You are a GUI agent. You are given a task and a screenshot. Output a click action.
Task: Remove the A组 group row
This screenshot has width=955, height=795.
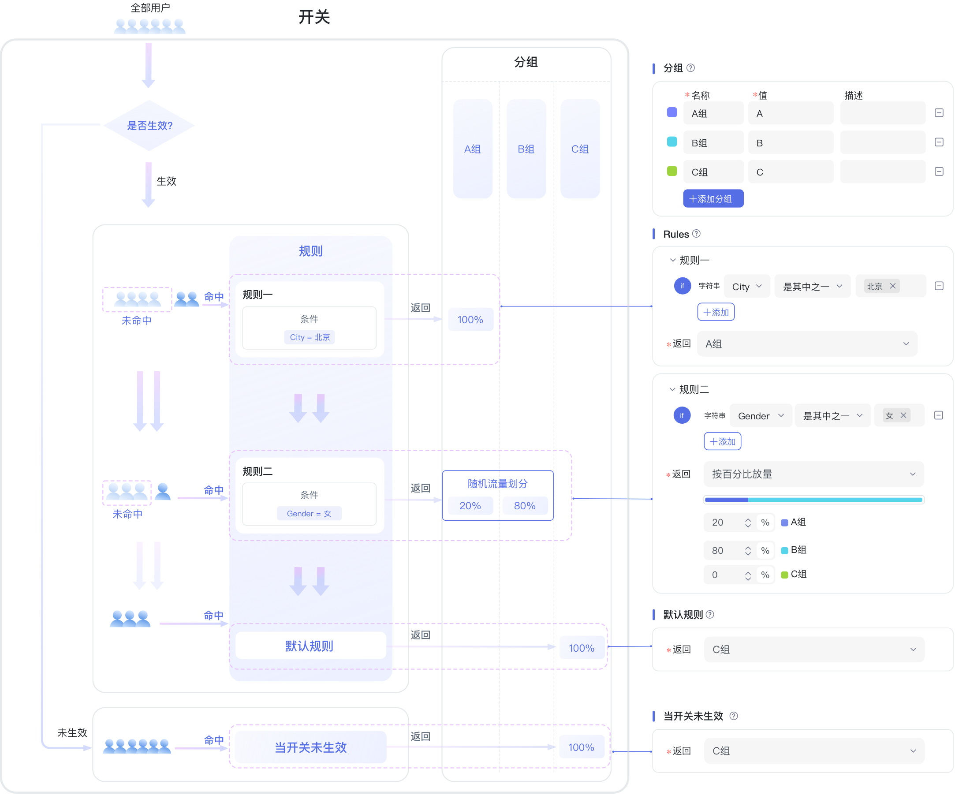pyautogui.click(x=939, y=113)
